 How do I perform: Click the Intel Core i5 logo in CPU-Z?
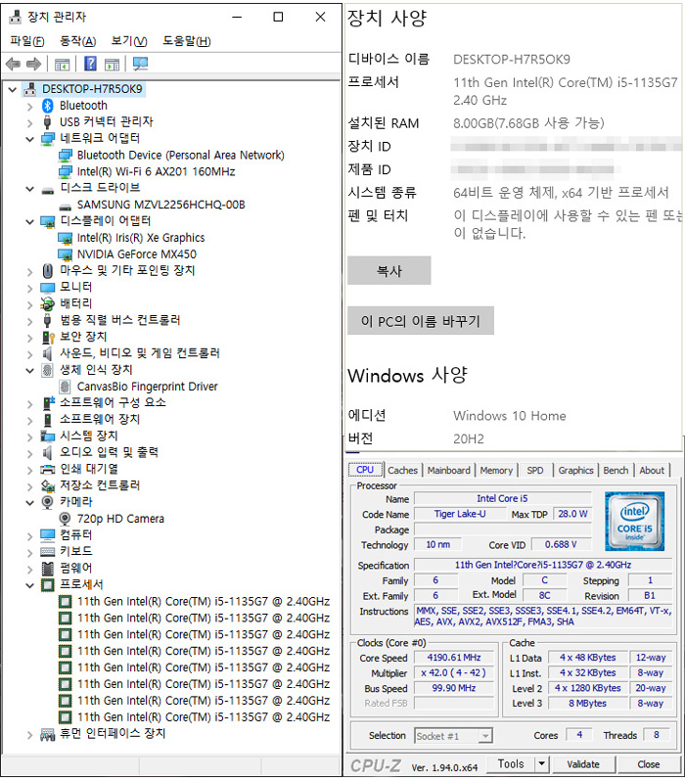(x=634, y=521)
